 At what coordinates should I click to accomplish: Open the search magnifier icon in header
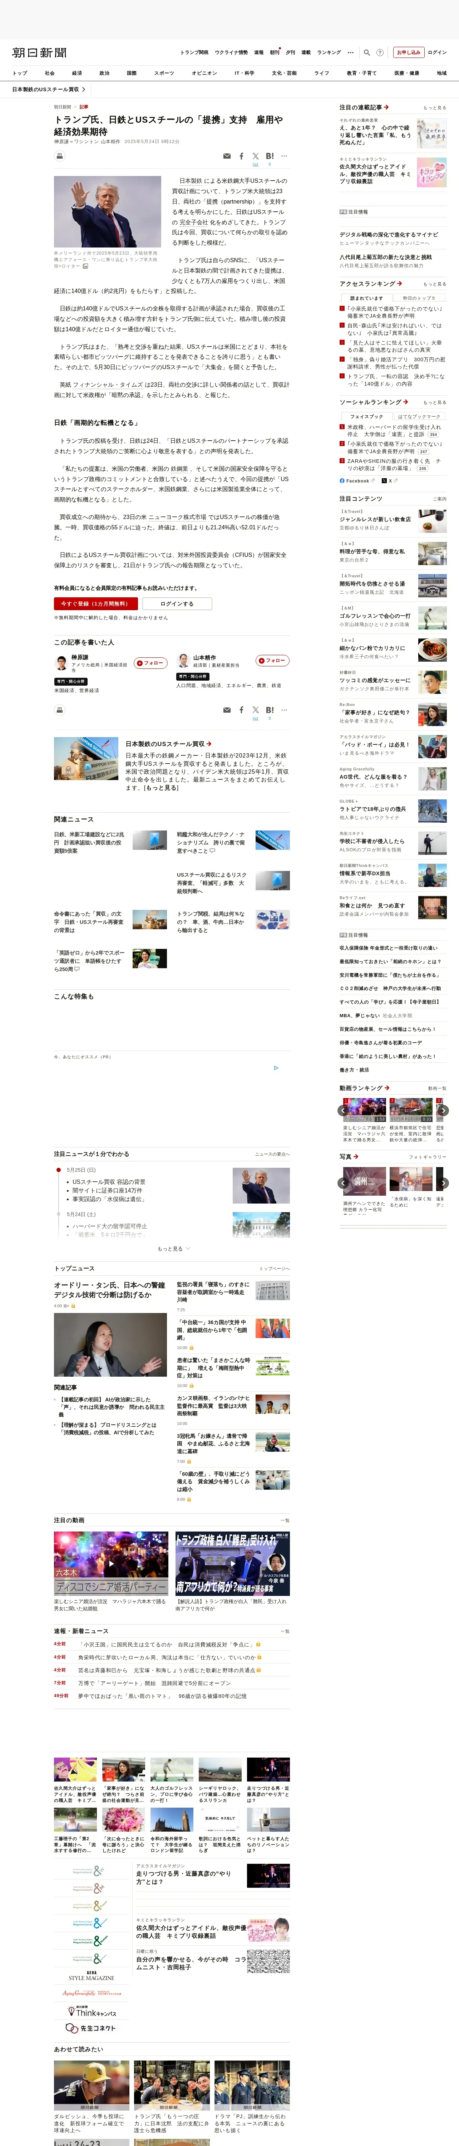366,53
